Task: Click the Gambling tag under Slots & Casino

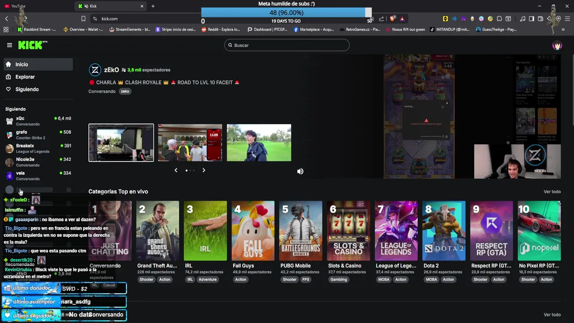Action: 339,279
